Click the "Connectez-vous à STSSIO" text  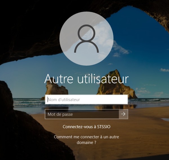pyautogui.click(x=86, y=127)
